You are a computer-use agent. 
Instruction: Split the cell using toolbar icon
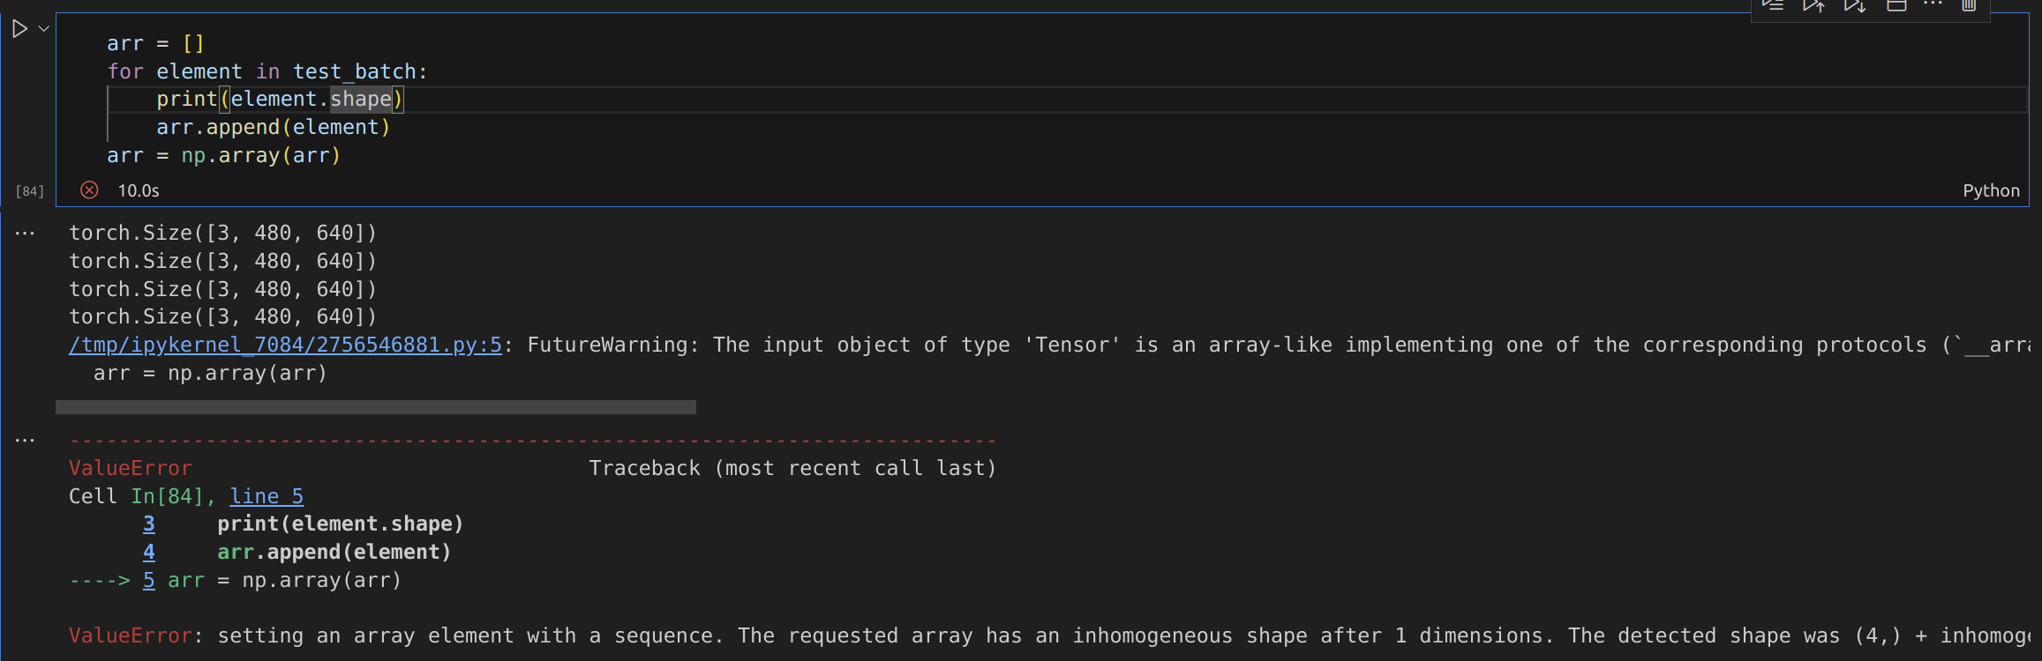[1896, 5]
